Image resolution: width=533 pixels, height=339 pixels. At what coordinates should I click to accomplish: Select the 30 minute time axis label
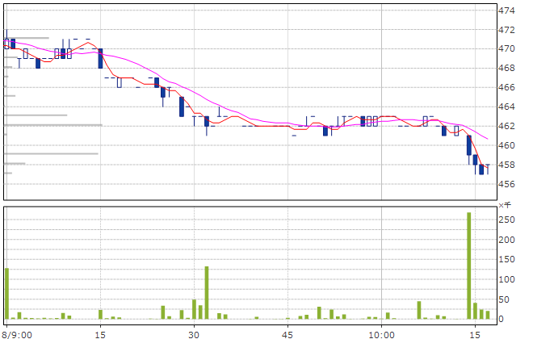click(x=194, y=333)
